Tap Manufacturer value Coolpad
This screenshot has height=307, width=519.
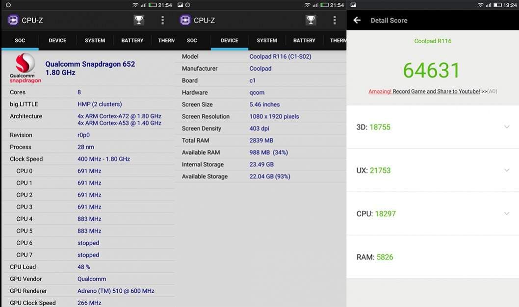[x=260, y=69]
